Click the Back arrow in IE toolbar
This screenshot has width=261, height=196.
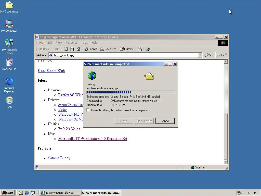click(44, 49)
